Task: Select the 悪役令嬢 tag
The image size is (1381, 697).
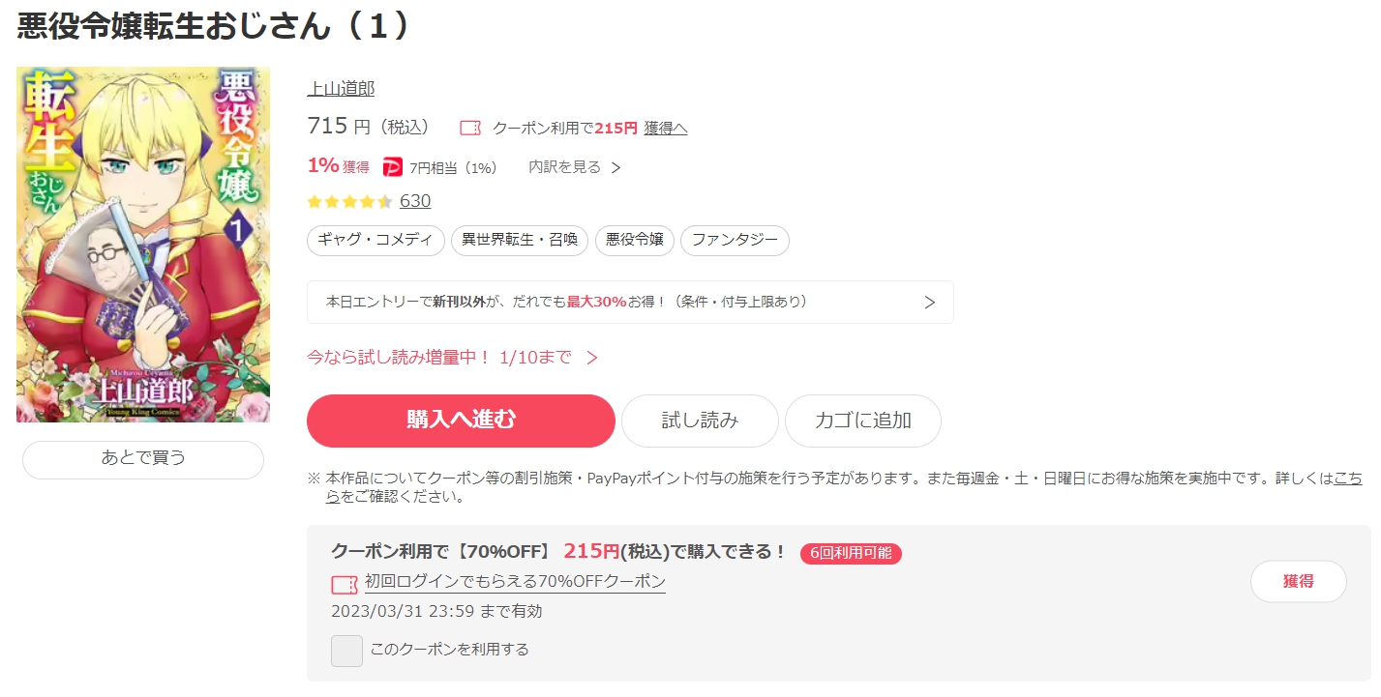Action: [x=635, y=241]
